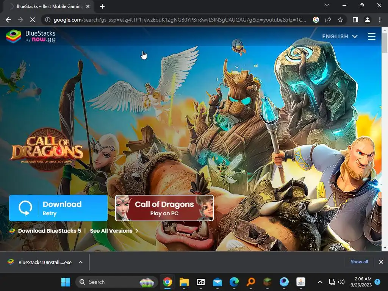This screenshot has height=291, width=388.
Task: Open 7-Zip from the taskbar
Action: 201,282
